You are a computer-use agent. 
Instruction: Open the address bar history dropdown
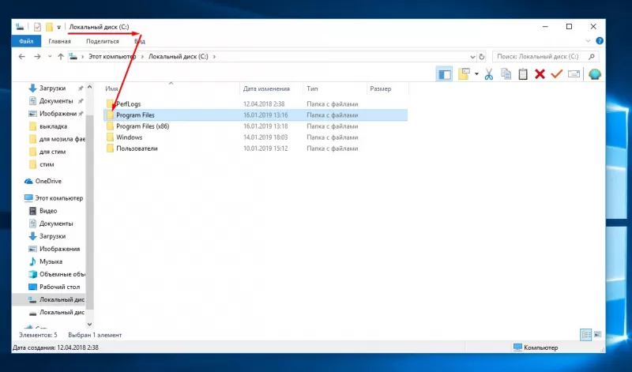tap(472, 57)
